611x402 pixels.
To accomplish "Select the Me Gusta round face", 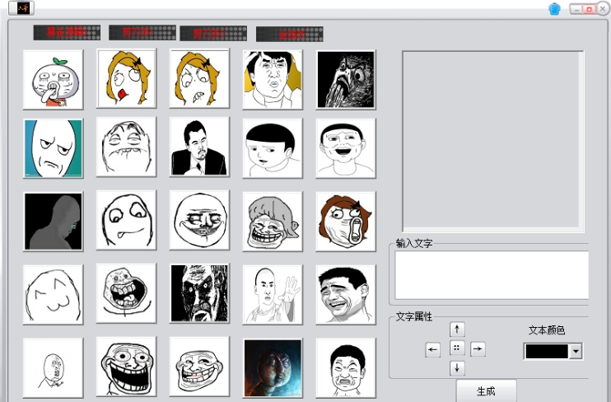I will pos(199,220).
